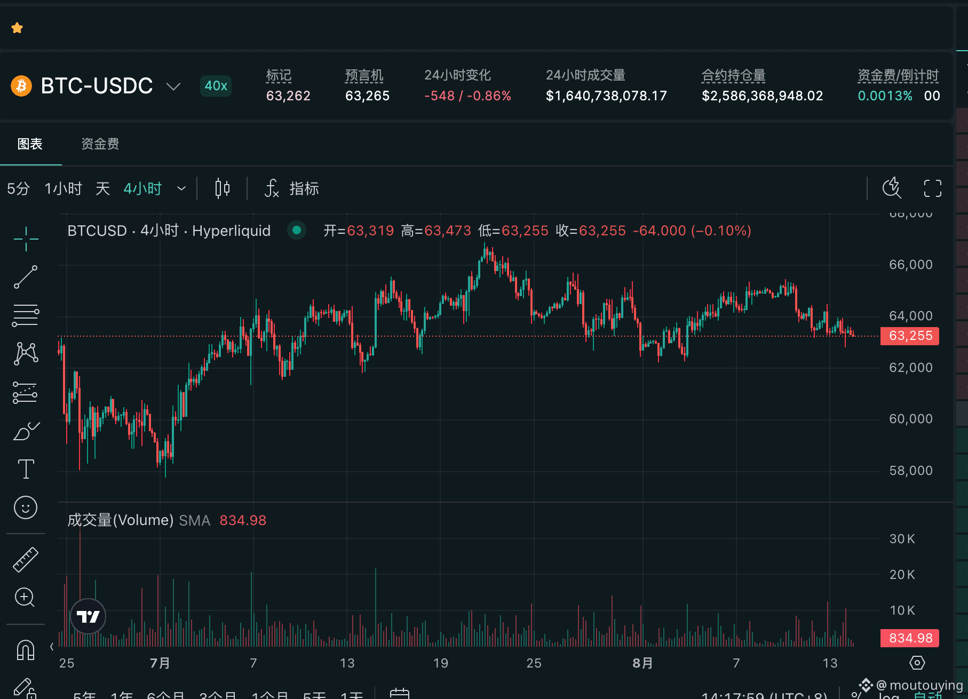The width and height of the screenshot is (968, 699).
Task: Select the 1小时 timeframe
Action: (63, 188)
